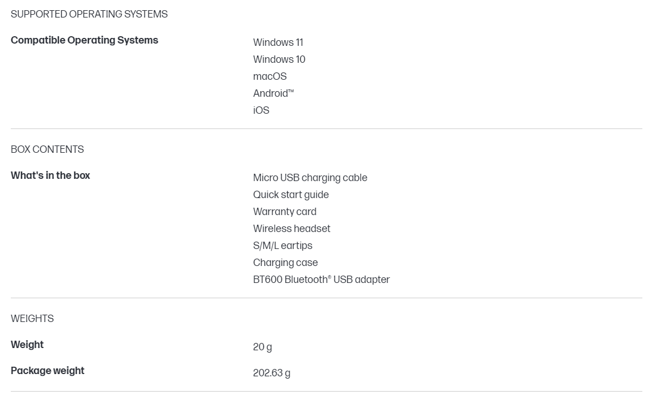Select the Charging case item

285,263
